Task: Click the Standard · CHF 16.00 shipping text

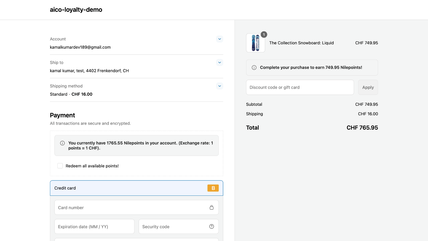Action: [71, 94]
